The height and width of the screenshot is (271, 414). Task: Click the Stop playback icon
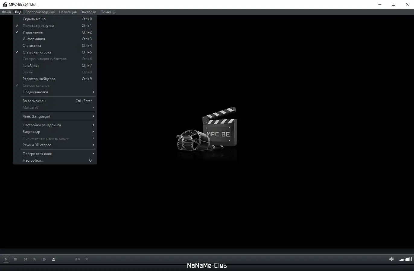(x=15, y=259)
